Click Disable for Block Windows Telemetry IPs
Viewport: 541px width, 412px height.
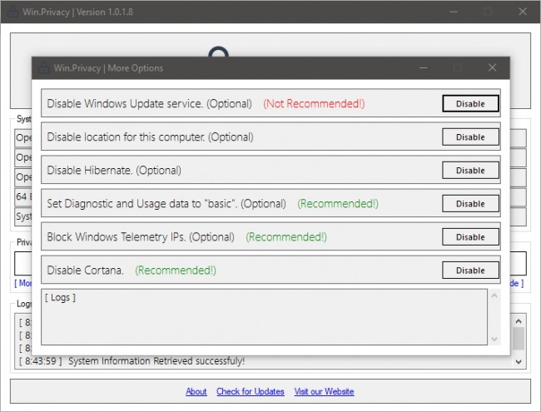point(470,237)
